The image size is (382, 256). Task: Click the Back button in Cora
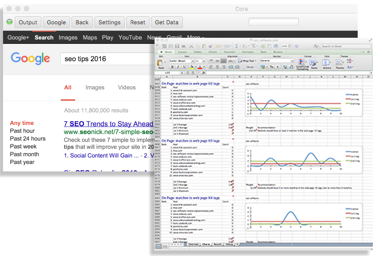[x=82, y=23]
